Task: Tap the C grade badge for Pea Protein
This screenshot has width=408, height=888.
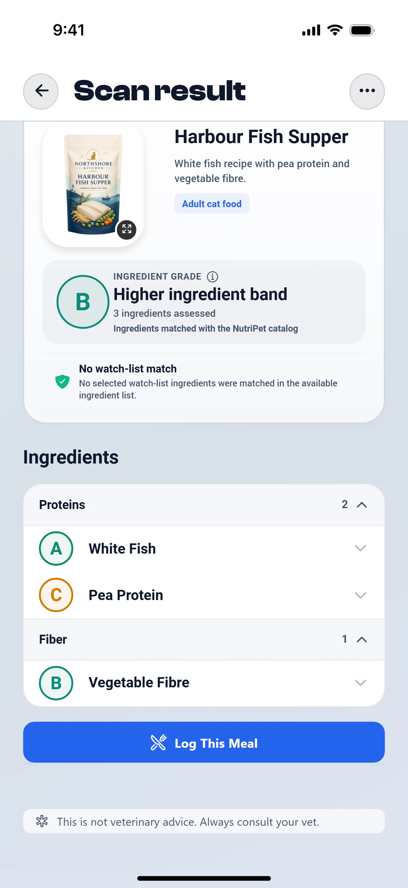Action: point(56,595)
